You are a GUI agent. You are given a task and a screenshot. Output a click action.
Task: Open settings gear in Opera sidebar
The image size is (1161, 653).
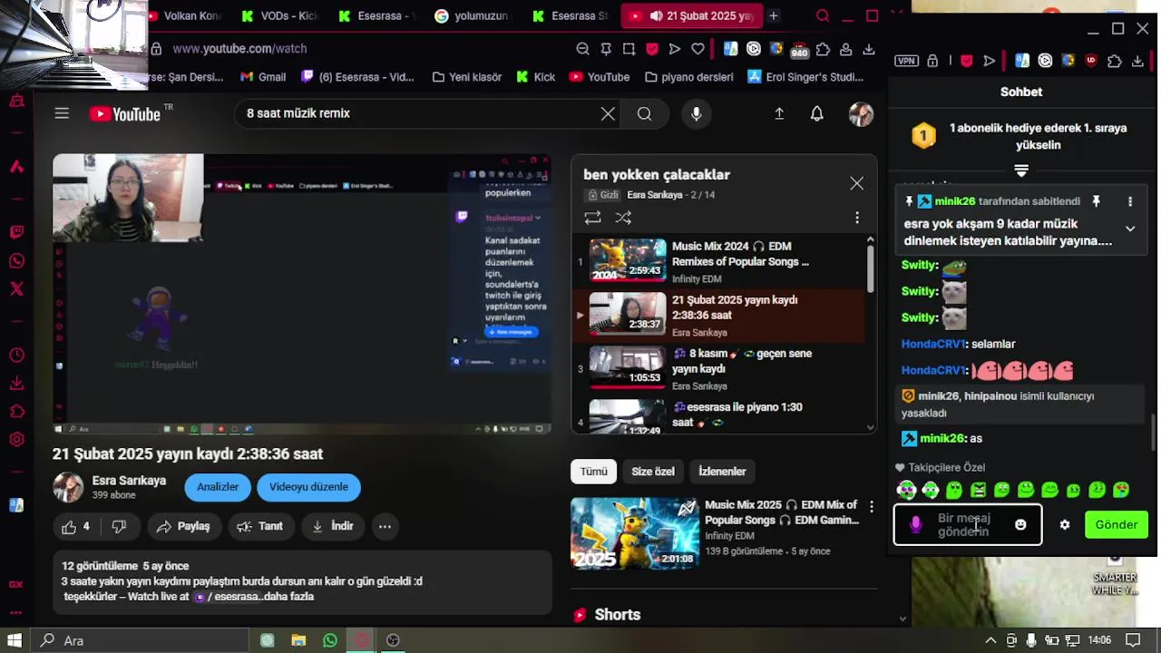coord(16,440)
